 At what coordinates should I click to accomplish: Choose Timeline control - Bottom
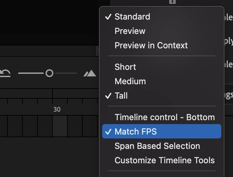tap(165, 117)
